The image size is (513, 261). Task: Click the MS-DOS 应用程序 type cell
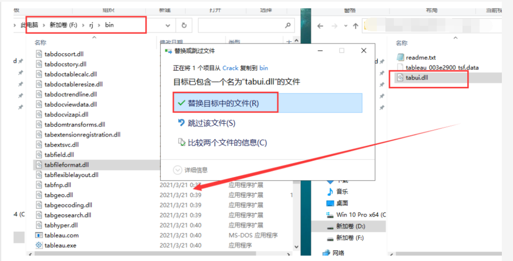point(253,235)
